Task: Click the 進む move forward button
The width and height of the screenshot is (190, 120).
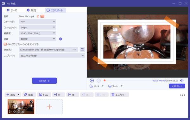Action: (87, 95)
